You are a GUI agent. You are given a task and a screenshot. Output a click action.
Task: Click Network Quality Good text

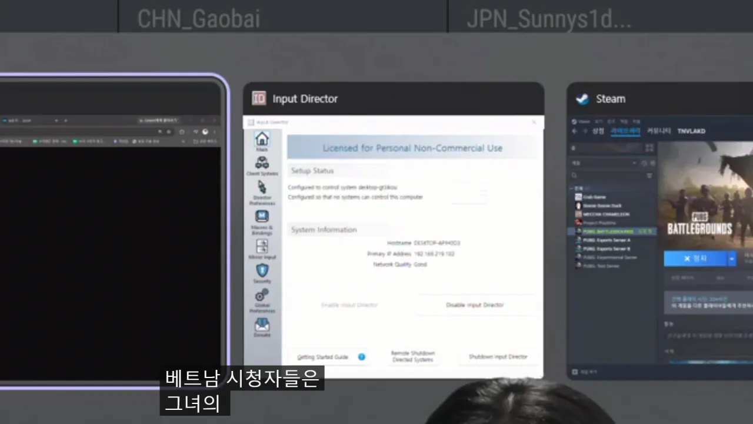click(x=400, y=264)
